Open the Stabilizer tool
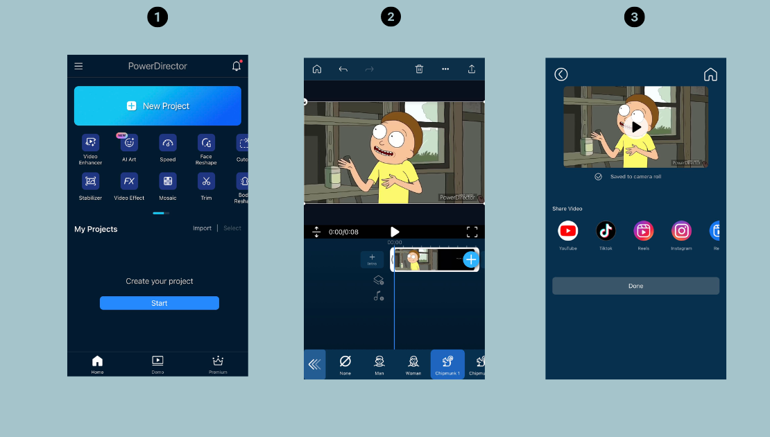The image size is (770, 437). 90,187
